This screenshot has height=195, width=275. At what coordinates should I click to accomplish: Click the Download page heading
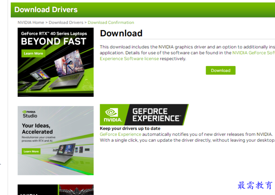(x=121, y=33)
